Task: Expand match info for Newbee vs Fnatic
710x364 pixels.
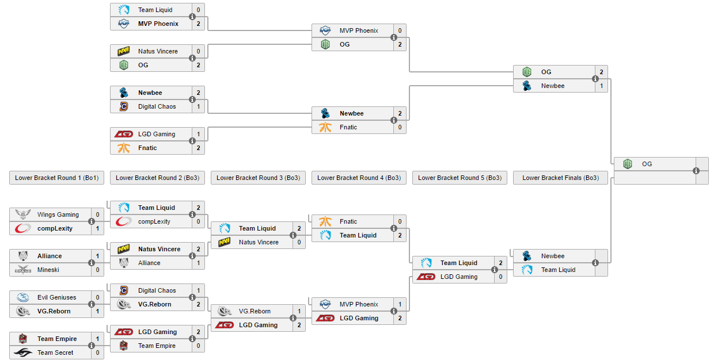Action: click(394, 120)
